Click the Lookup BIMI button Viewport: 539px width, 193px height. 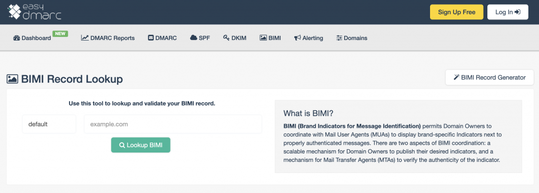click(141, 145)
